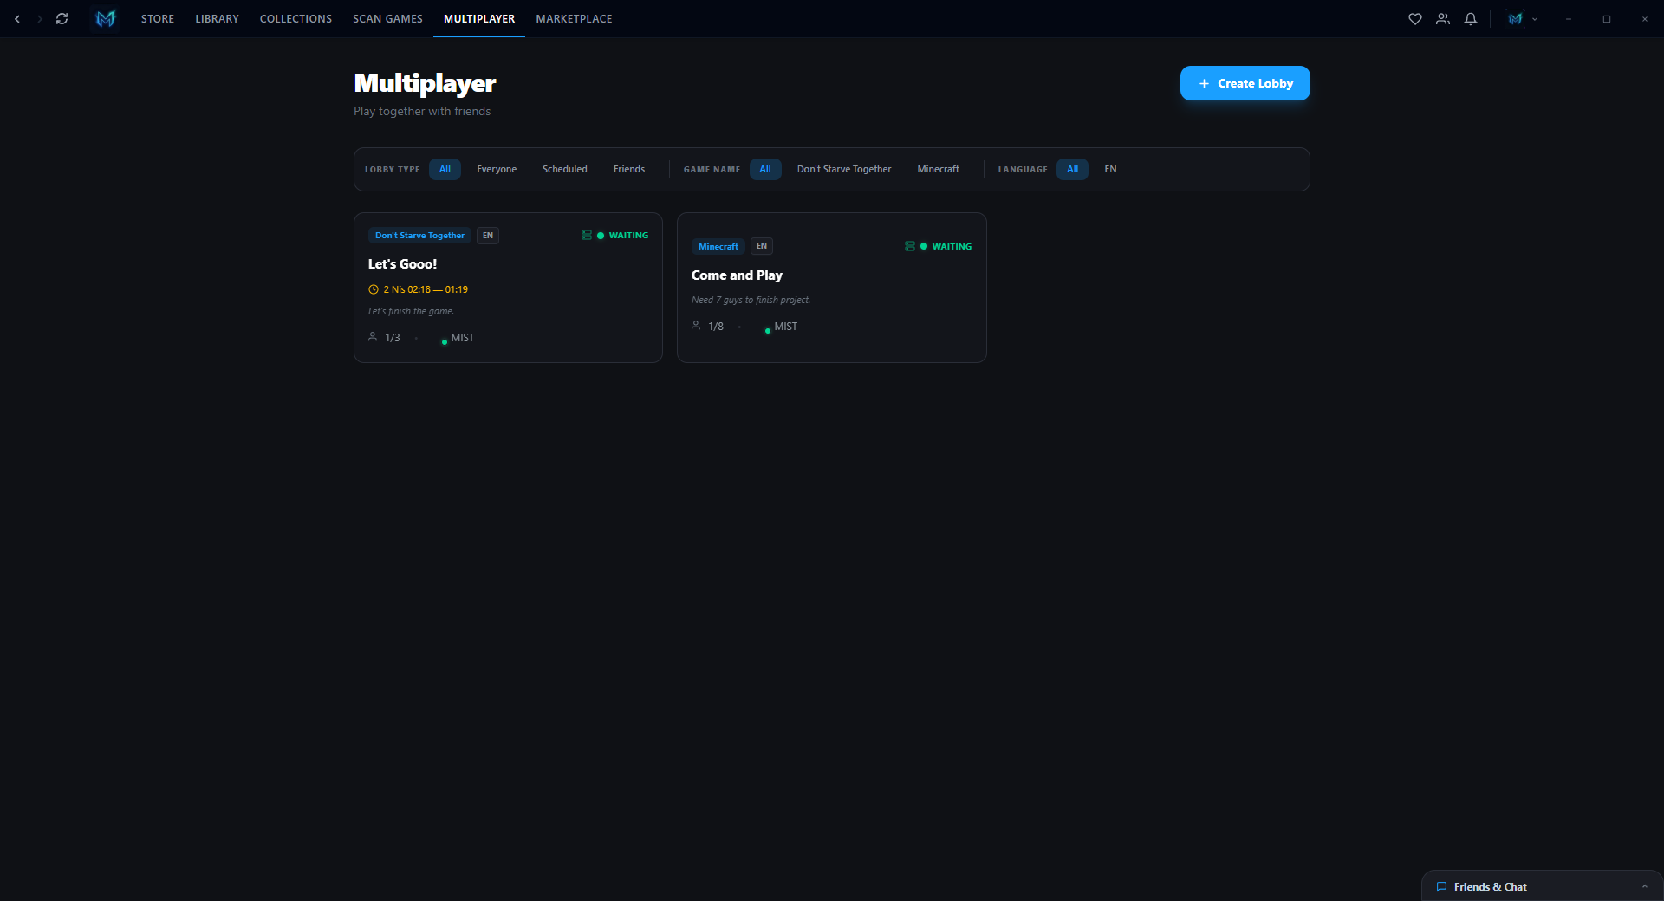Screen dimensions: 1664x901
Task: Open notifications bell icon
Action: point(1471,18)
